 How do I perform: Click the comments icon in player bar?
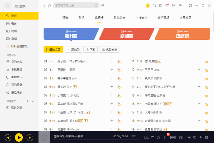[181, 138]
